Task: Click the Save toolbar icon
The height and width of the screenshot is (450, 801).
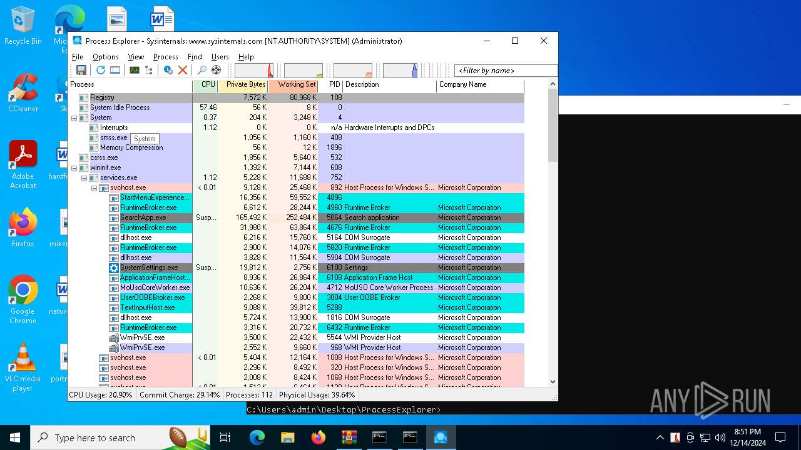Action: [81, 70]
